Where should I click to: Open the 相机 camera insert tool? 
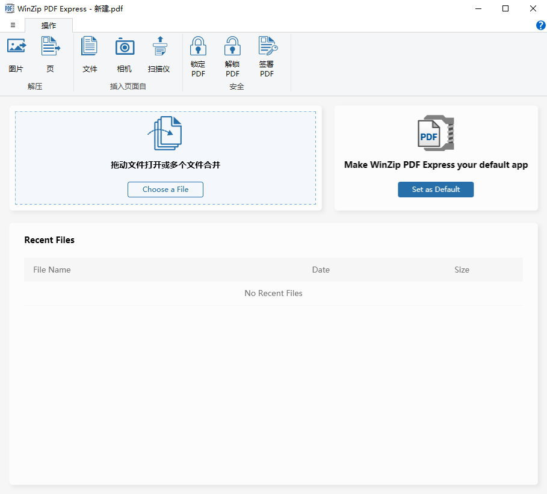pyautogui.click(x=125, y=47)
